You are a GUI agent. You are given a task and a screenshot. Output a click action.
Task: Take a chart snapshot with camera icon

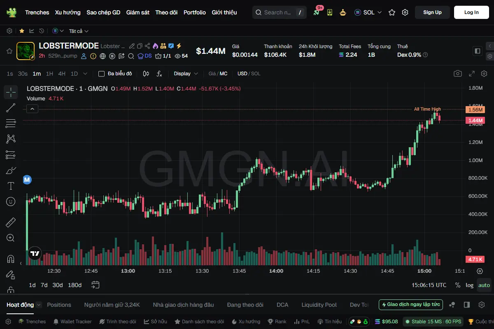[458, 74]
